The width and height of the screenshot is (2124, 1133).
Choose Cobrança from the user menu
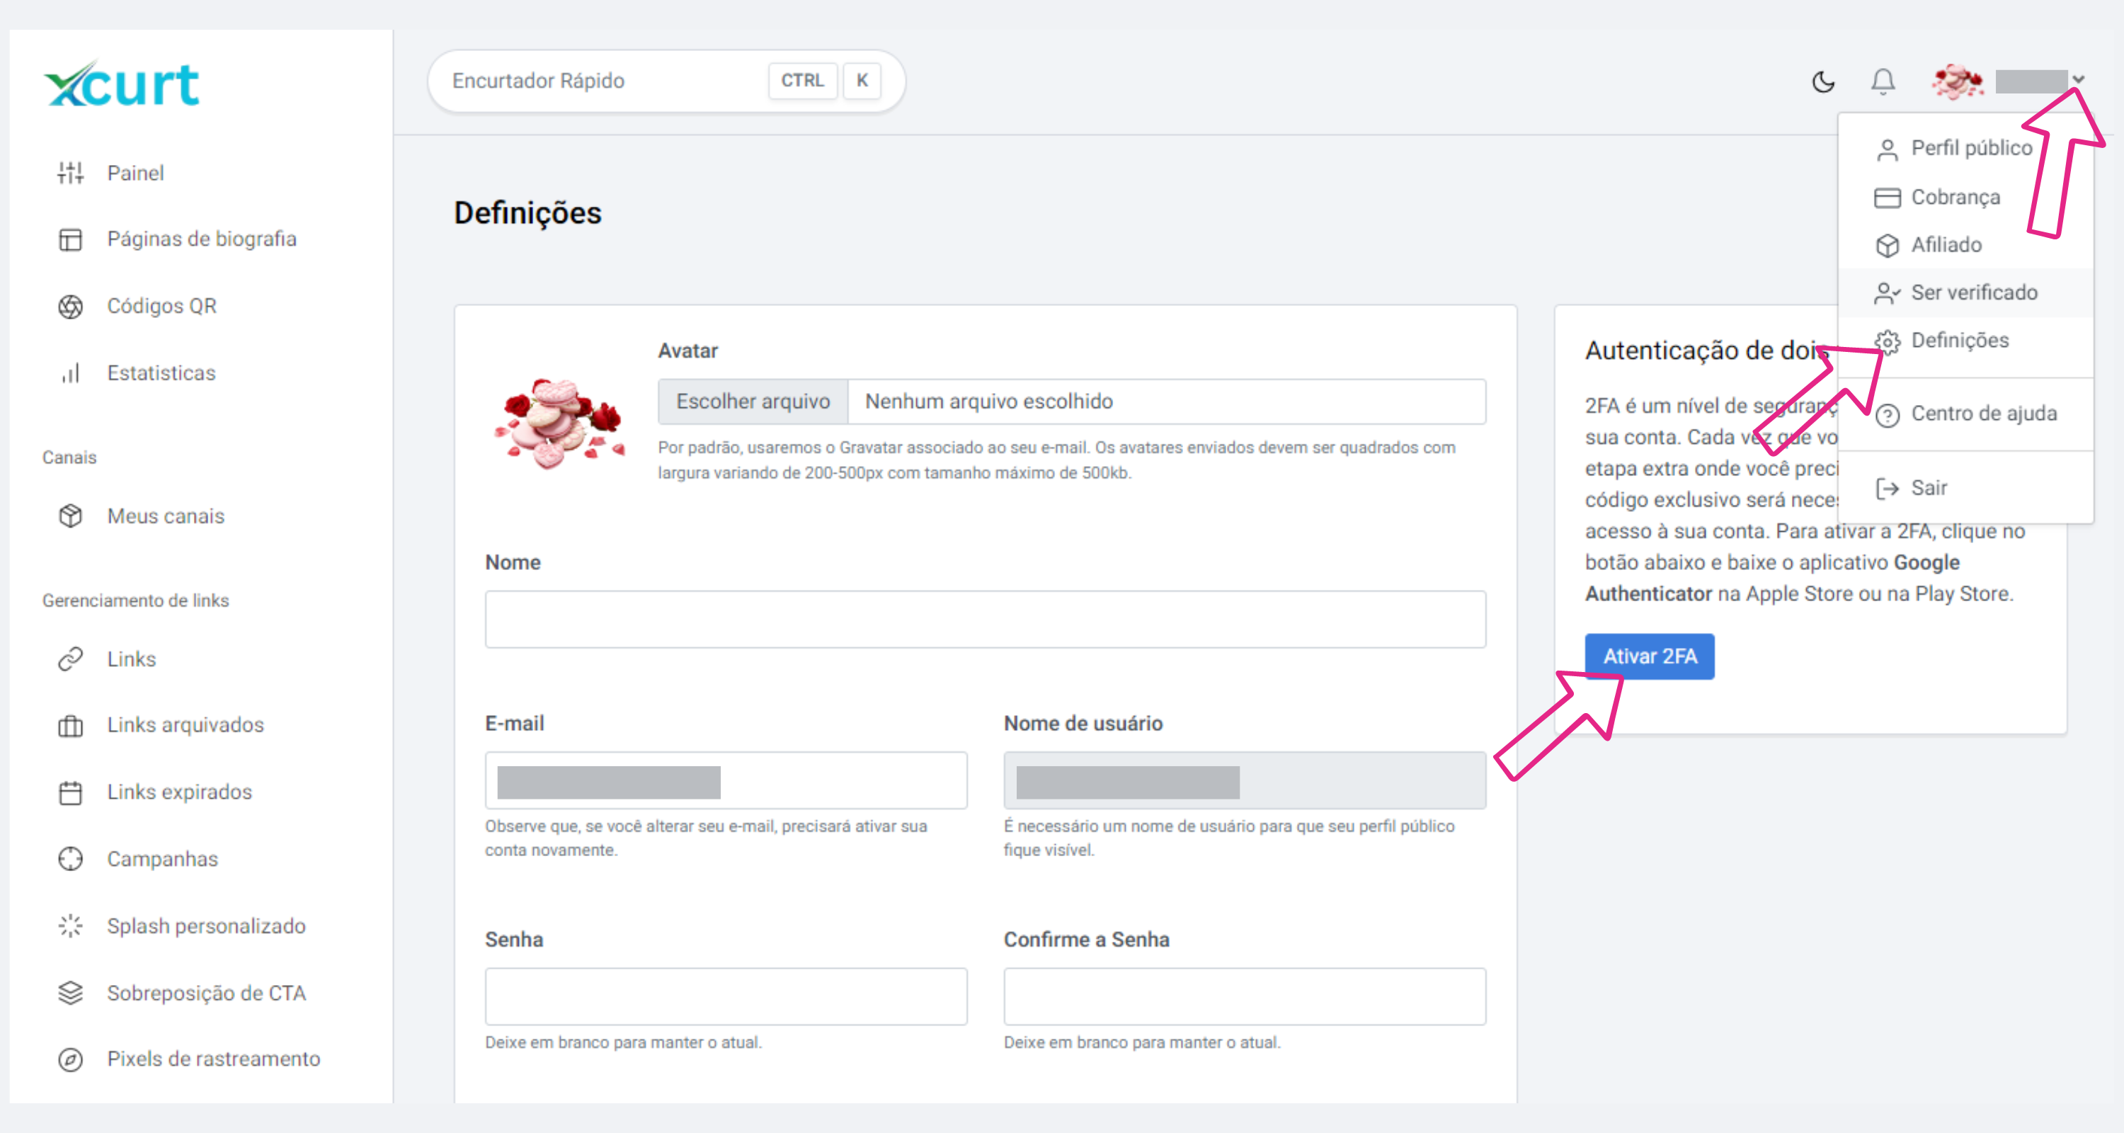(x=1955, y=197)
